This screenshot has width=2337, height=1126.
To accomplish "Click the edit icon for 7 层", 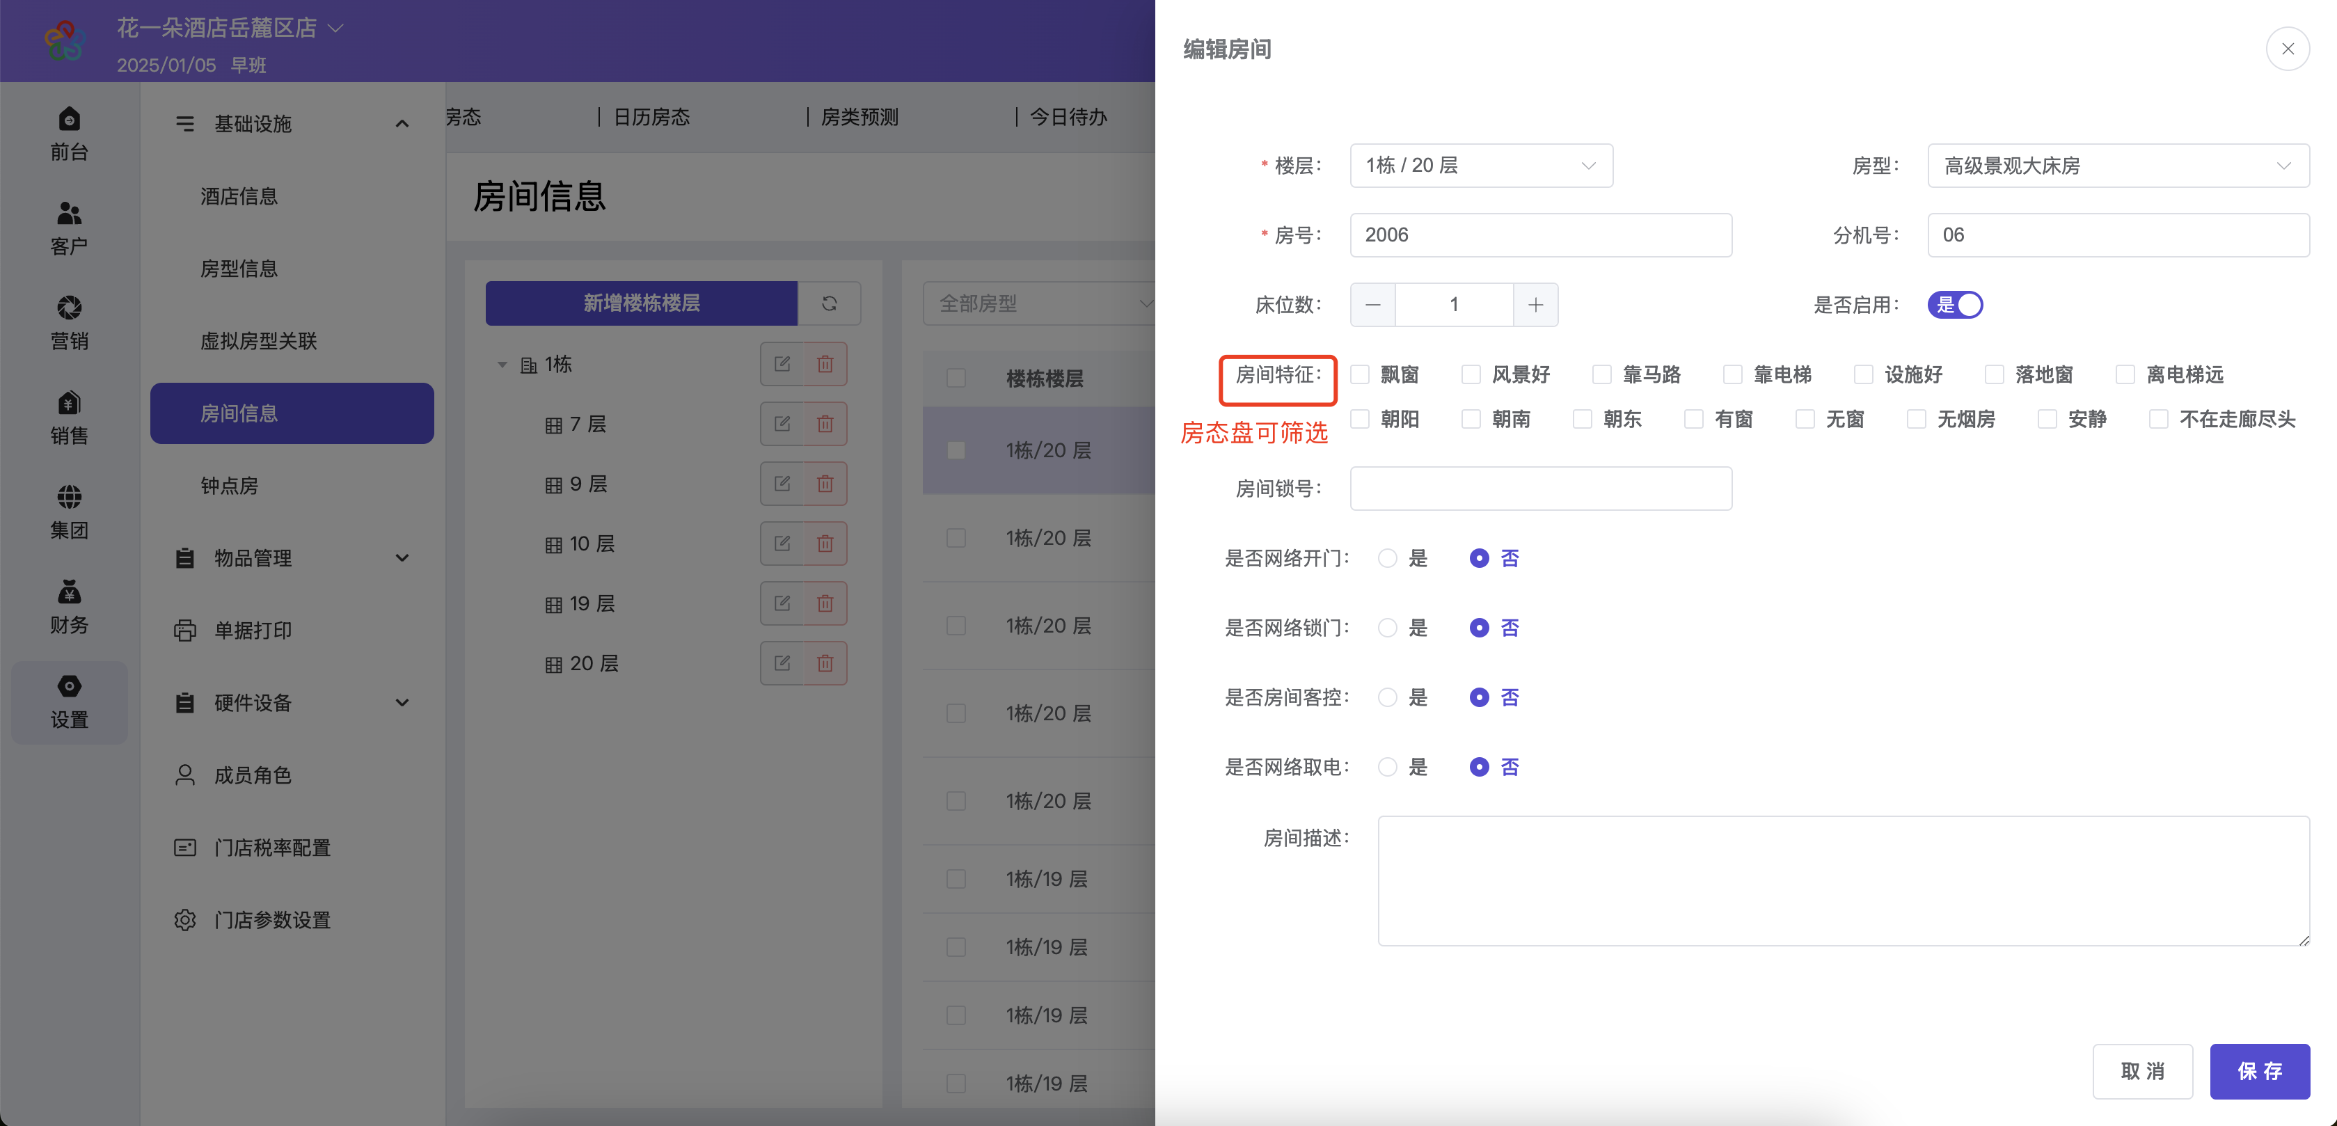I will (782, 424).
